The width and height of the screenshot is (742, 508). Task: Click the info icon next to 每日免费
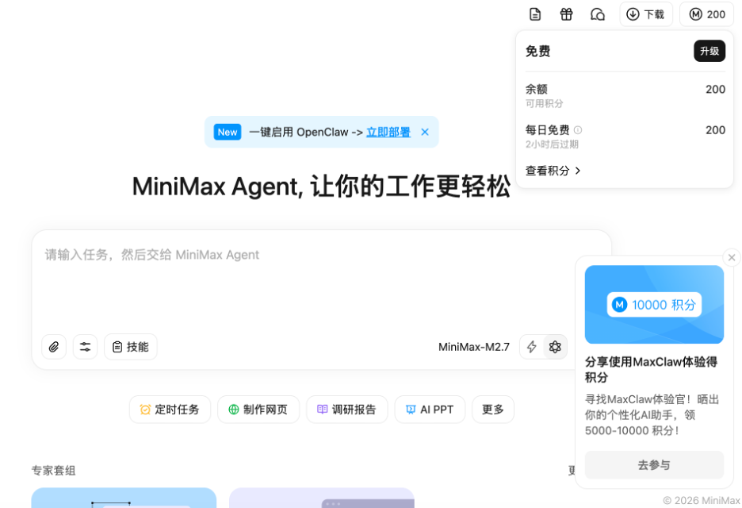click(578, 130)
